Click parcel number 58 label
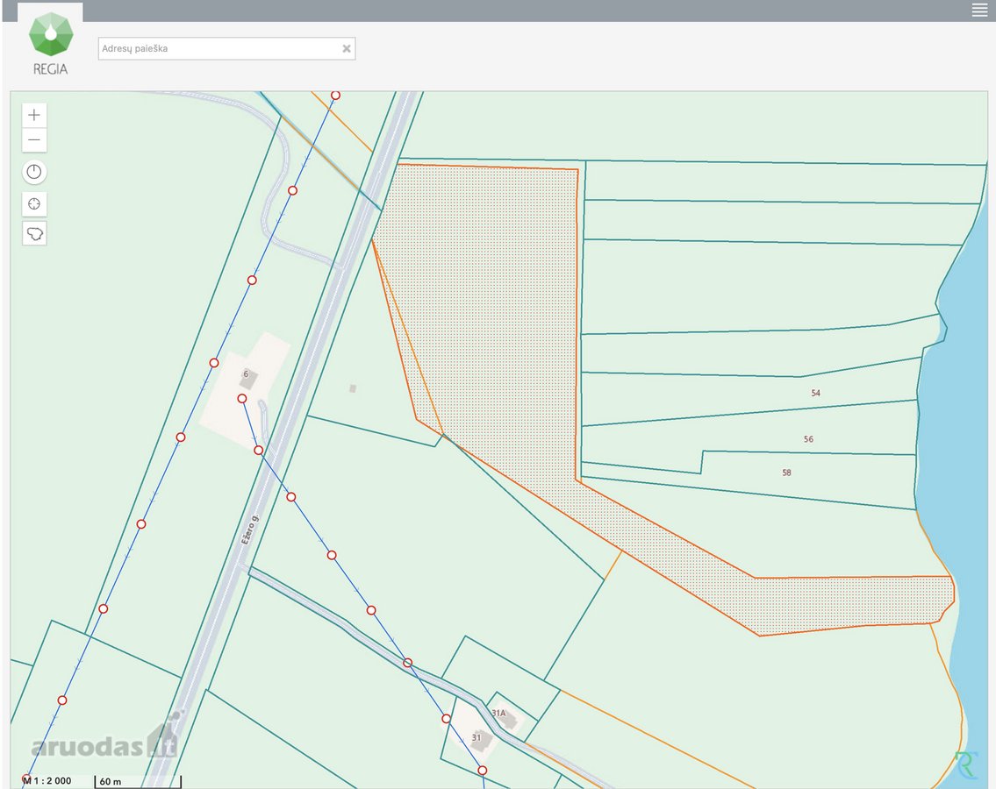The height and width of the screenshot is (789, 996). (x=786, y=473)
